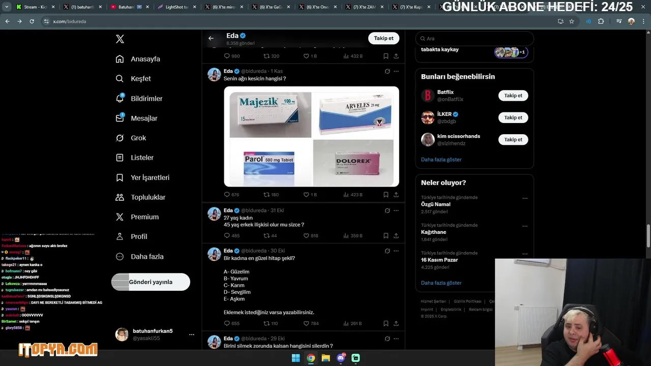Bookmark the top post with 432 B views

point(386,56)
